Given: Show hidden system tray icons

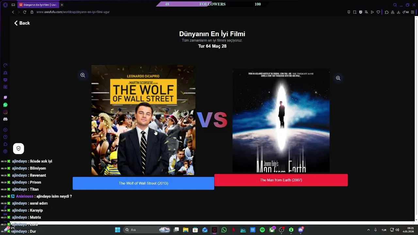Looking at the screenshot, I should tap(368, 230).
